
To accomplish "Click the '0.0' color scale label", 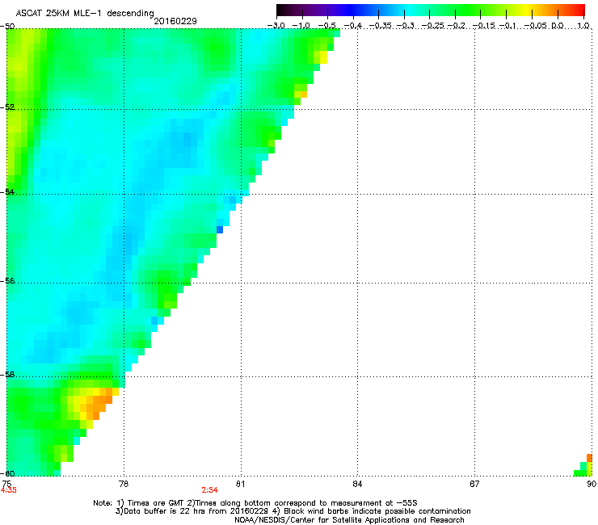I will pyautogui.click(x=558, y=26).
